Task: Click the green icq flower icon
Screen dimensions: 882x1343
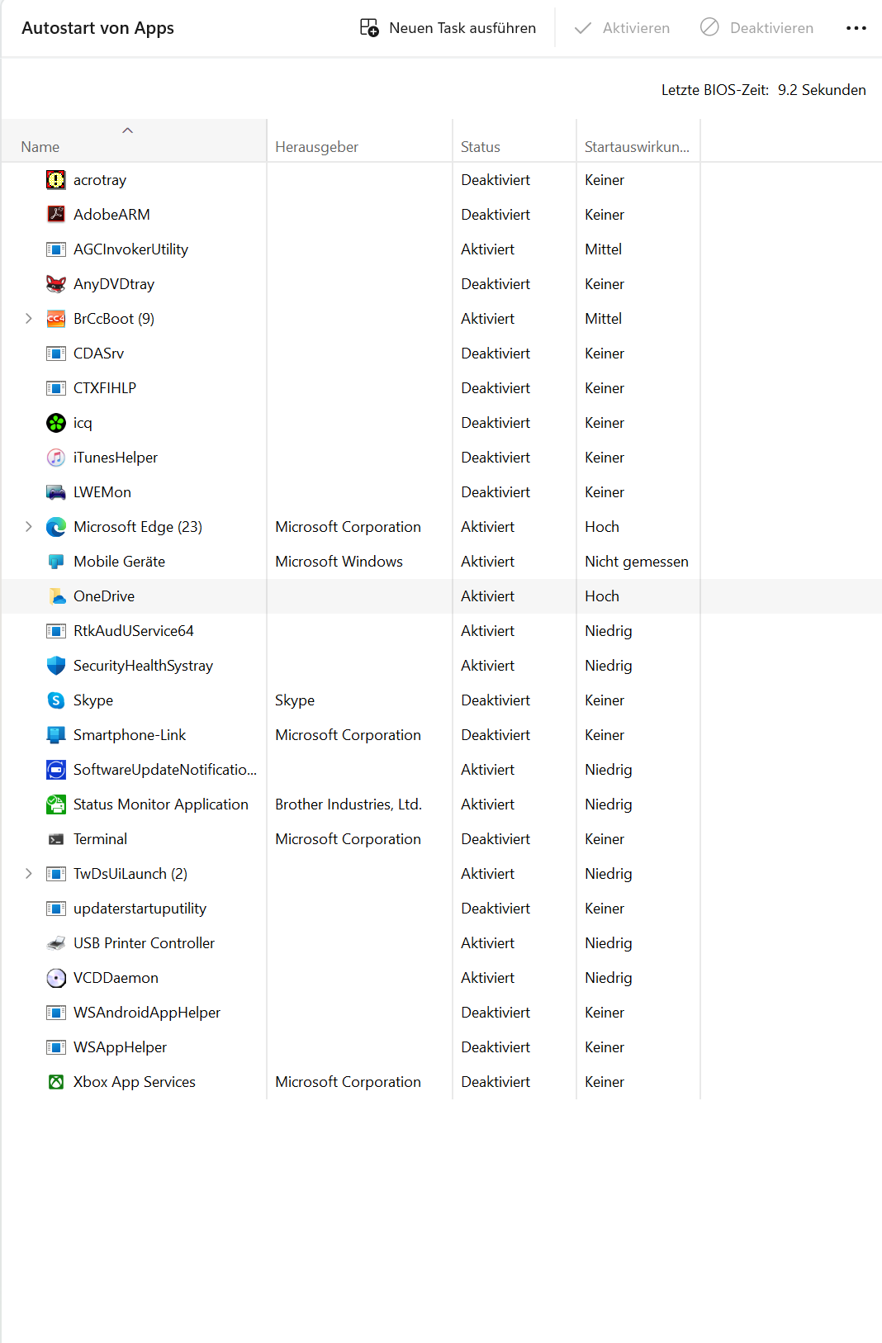Action: [x=55, y=423]
